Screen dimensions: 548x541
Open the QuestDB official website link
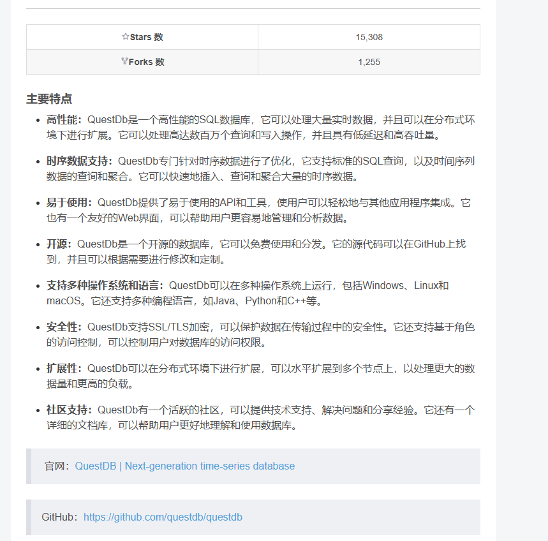(x=185, y=466)
